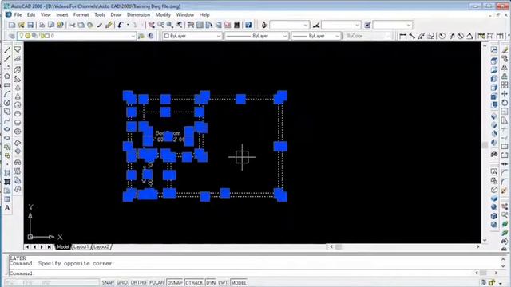Select the Zoom Realtime tool
Image resolution: width=511 pixels, height=287 pixels.
coord(160,25)
